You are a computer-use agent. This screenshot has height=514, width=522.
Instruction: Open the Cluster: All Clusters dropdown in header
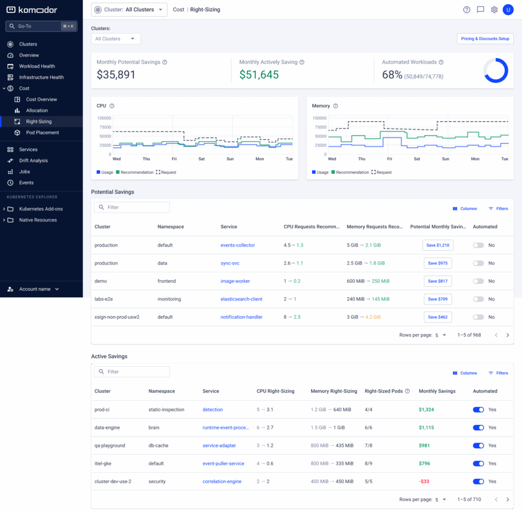tap(129, 10)
